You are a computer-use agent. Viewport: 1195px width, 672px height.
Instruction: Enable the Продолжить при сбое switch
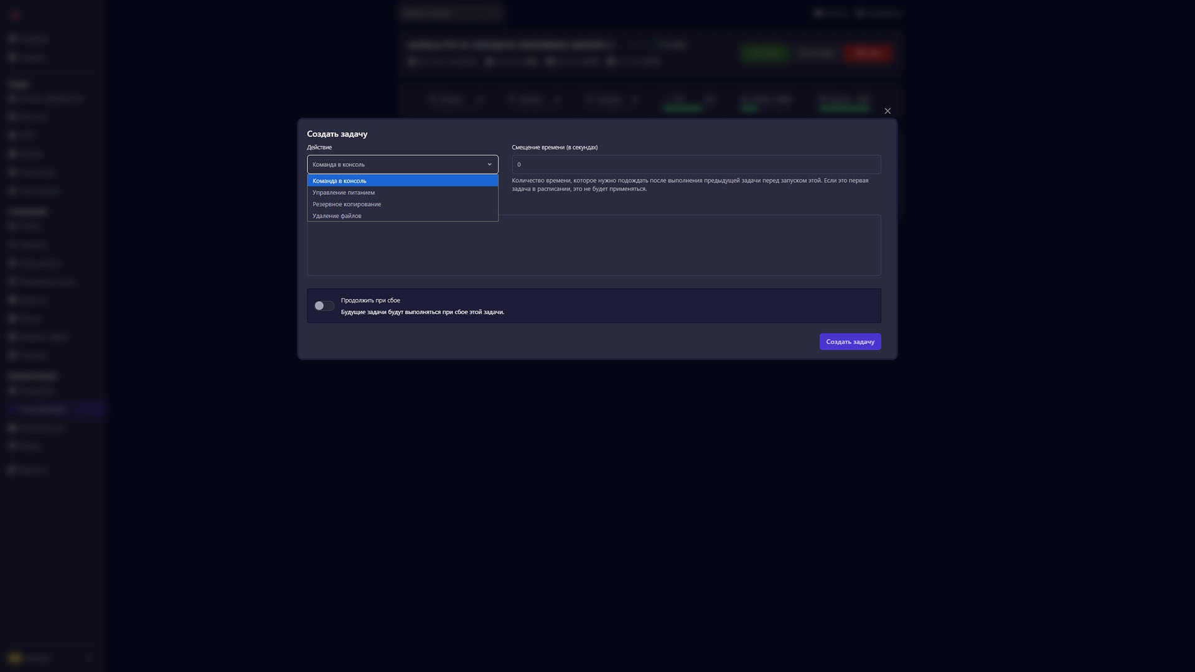(324, 306)
